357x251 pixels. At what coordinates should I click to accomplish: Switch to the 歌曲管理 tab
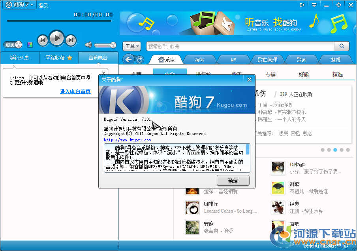[267, 60]
